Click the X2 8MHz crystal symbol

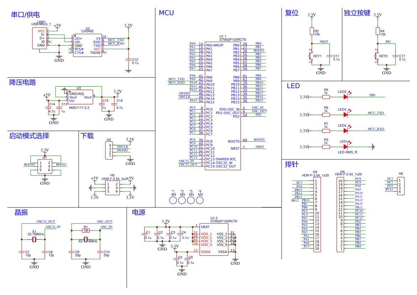85,239
